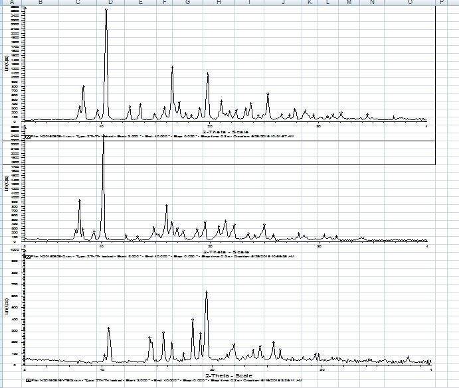Select column C header
Screen dimensions: 459x388
click(78, 3)
